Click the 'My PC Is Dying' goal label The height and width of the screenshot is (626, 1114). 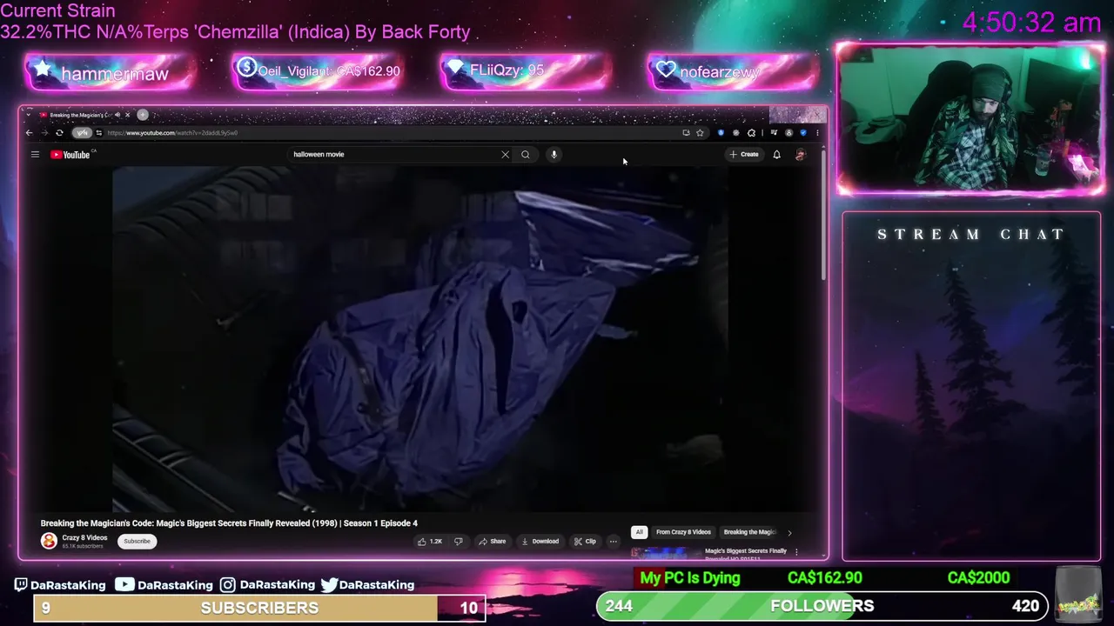point(690,578)
